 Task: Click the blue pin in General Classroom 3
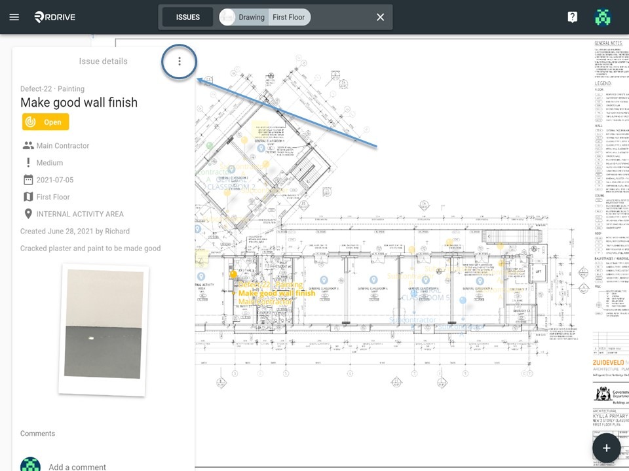[324, 280]
